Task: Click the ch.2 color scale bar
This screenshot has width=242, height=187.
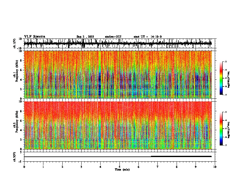Action: [221, 129]
